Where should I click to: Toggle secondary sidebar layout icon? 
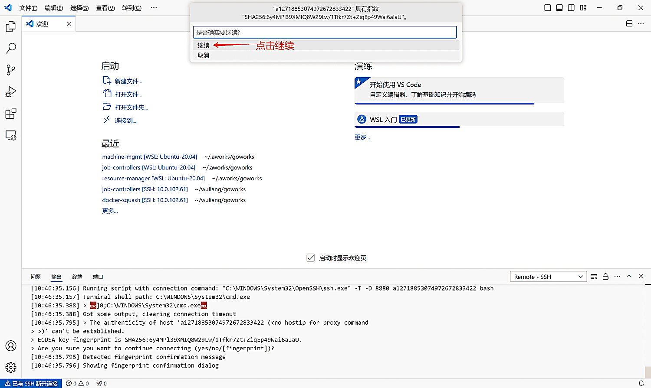pyautogui.click(x=571, y=8)
